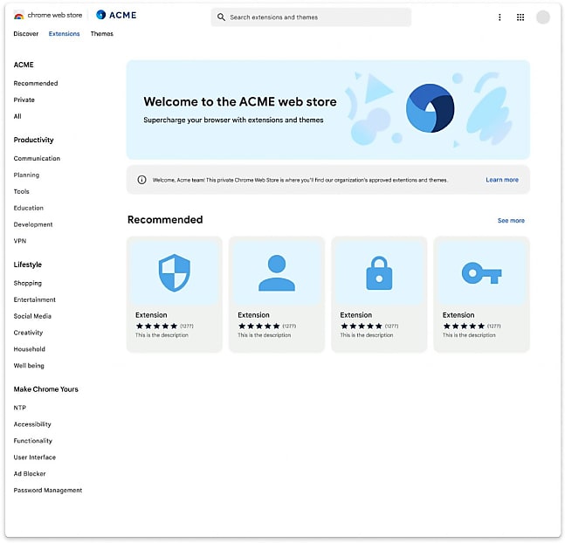This screenshot has height=543, width=565.
Task: Open the Accessibility category
Action: [x=32, y=424]
